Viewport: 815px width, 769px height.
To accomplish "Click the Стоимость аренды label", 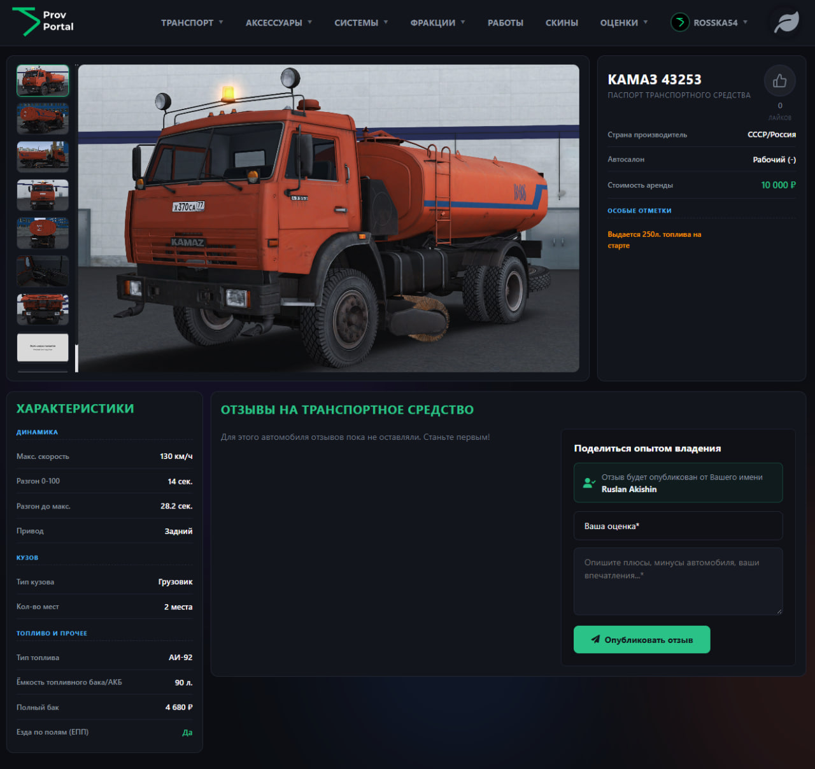I will (x=640, y=185).
